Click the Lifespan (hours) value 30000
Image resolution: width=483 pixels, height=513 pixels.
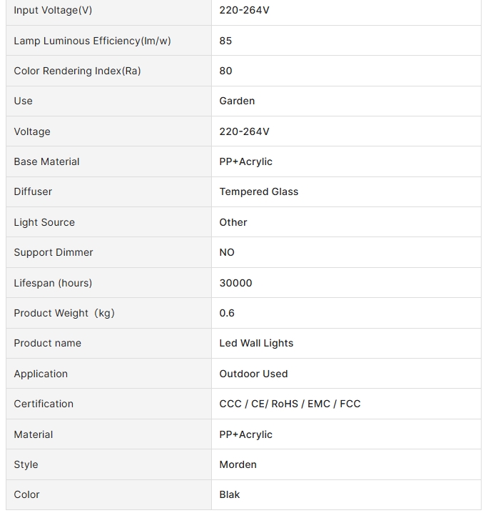coord(235,283)
